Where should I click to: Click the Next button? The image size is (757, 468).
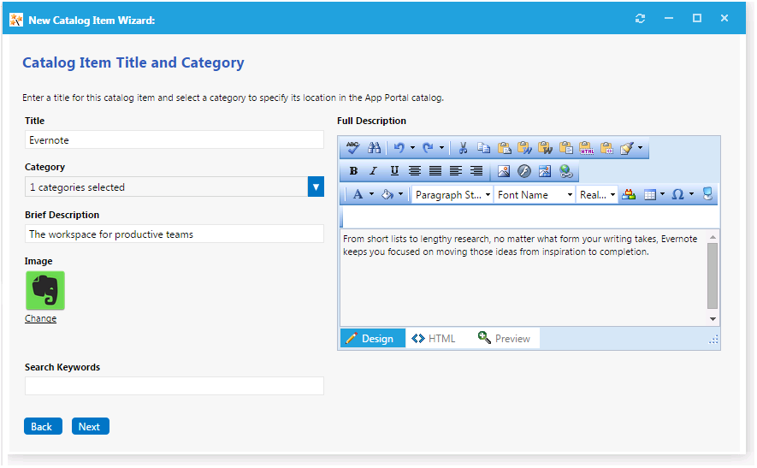point(90,427)
